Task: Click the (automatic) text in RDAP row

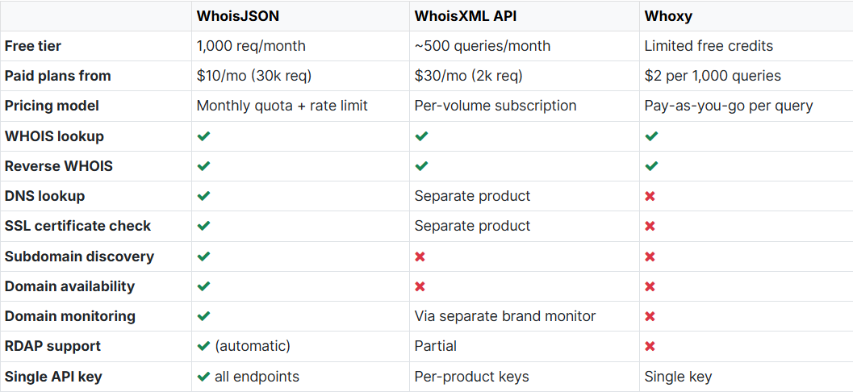Action: (x=253, y=346)
